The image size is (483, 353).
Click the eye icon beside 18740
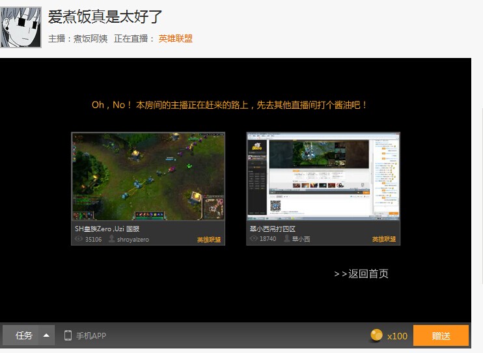[x=253, y=238]
